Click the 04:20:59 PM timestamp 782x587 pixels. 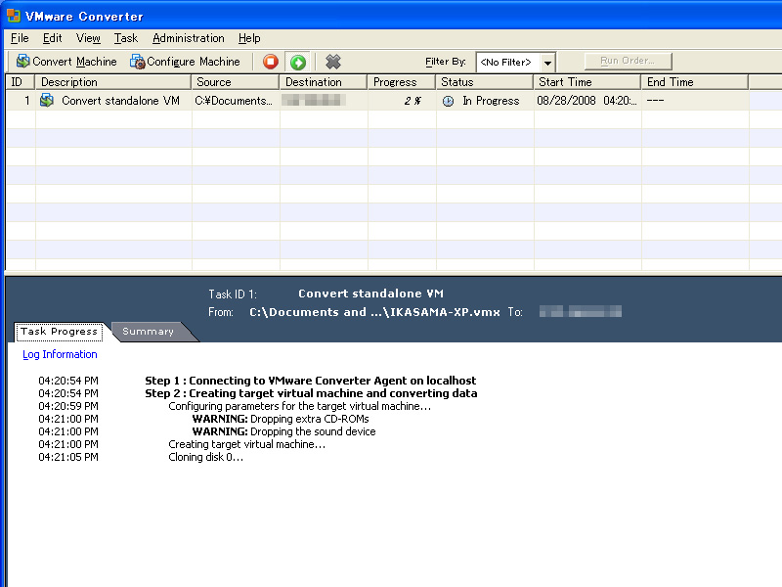[68, 406]
